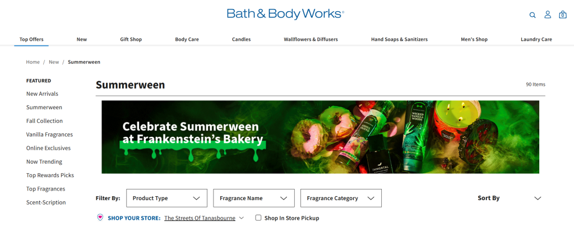Expand the Fragrance Name filter dropdown
This screenshot has width=574, height=227.
click(x=254, y=198)
